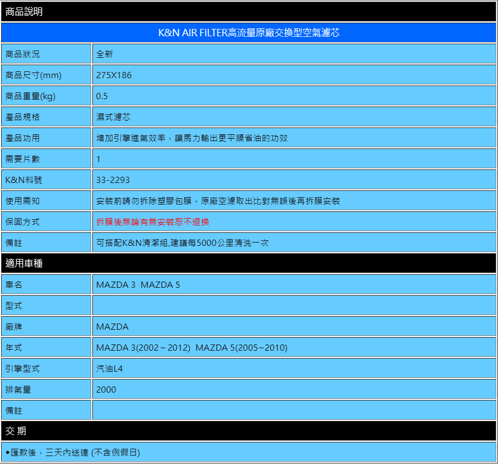Viewport: 498px width, 464px height.
Task: Select the 2000 displacement value
Action: pos(106,390)
